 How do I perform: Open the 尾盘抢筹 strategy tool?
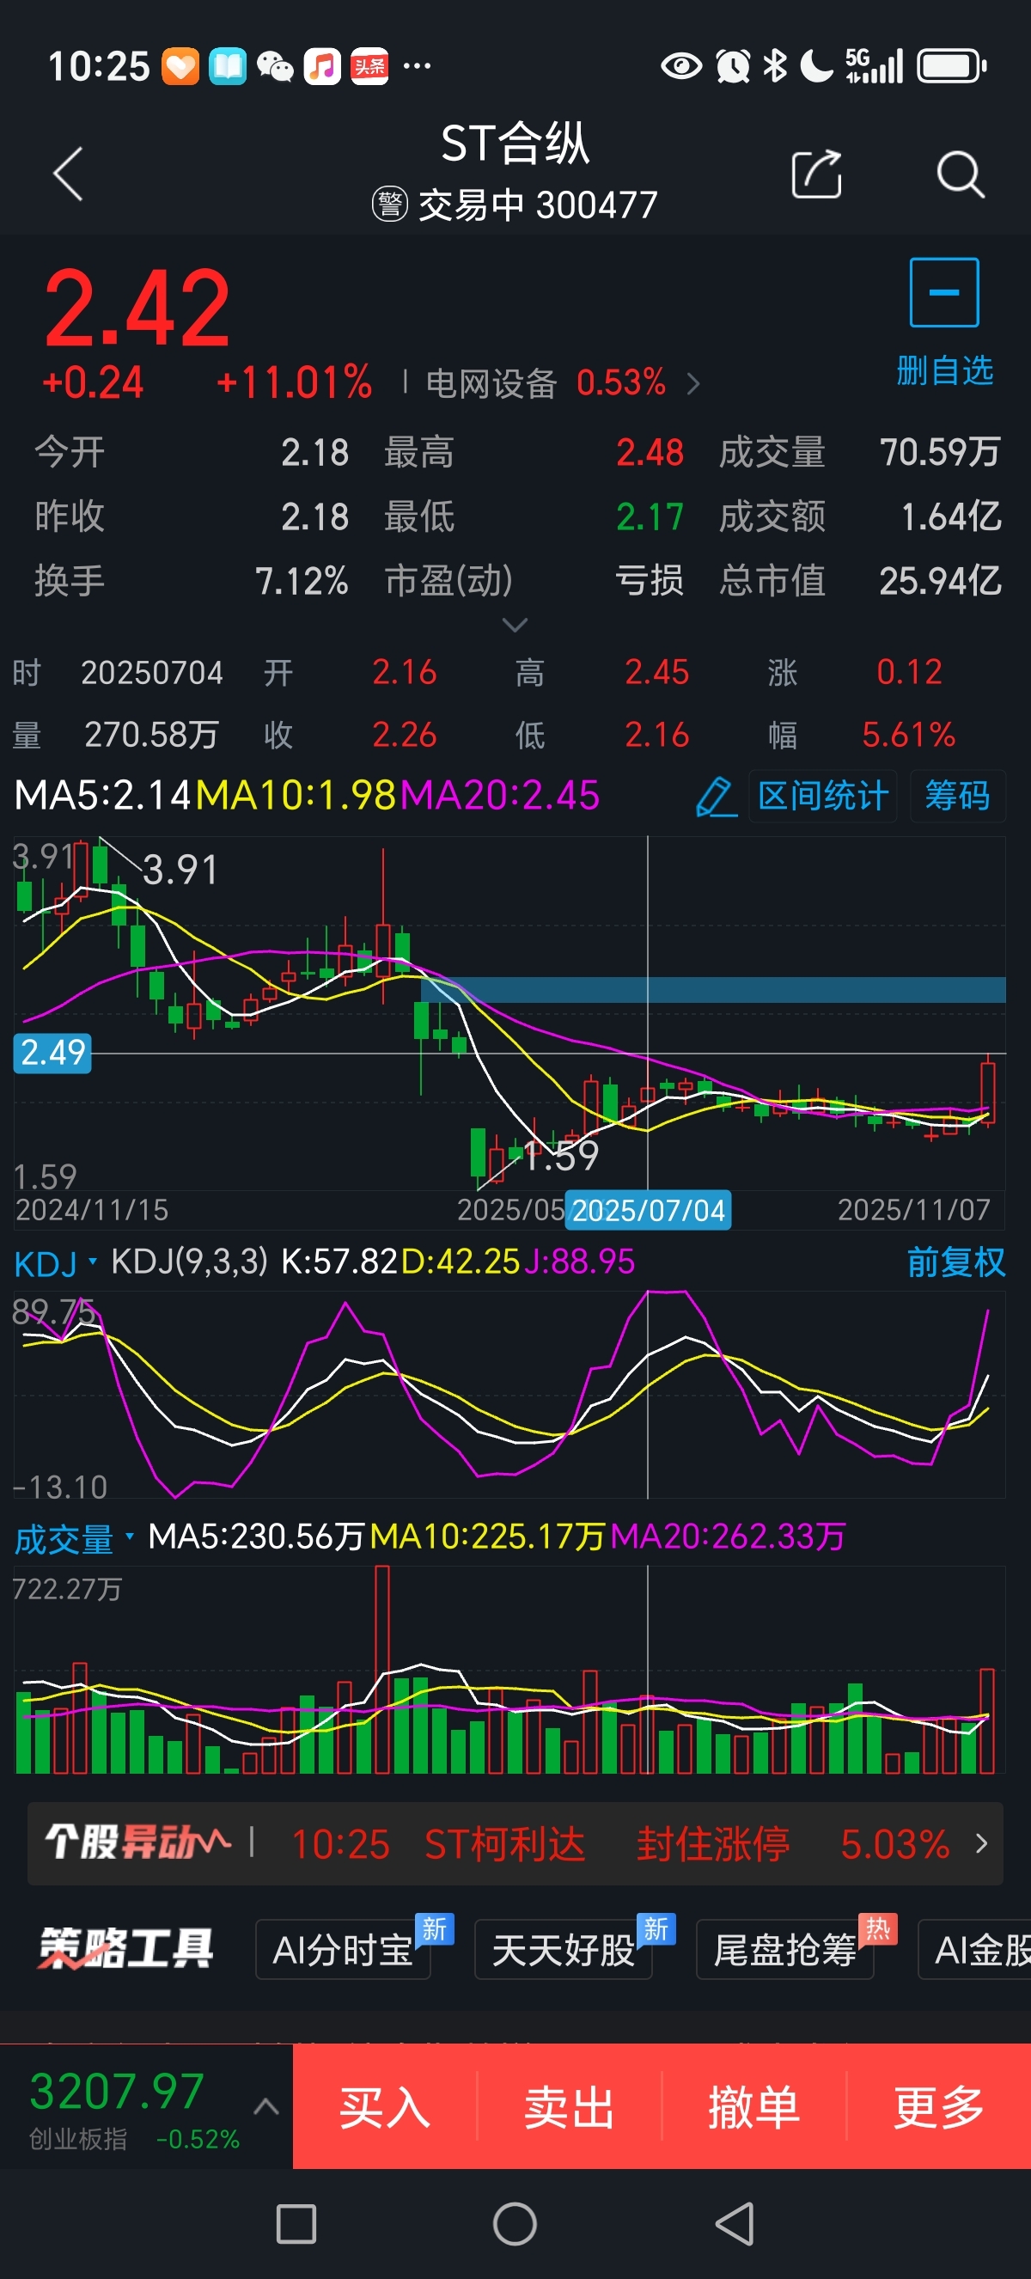tap(785, 1950)
